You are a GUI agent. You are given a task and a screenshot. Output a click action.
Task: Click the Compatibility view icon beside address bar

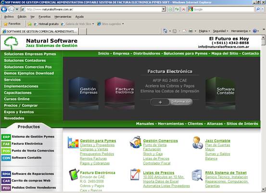[170, 9]
